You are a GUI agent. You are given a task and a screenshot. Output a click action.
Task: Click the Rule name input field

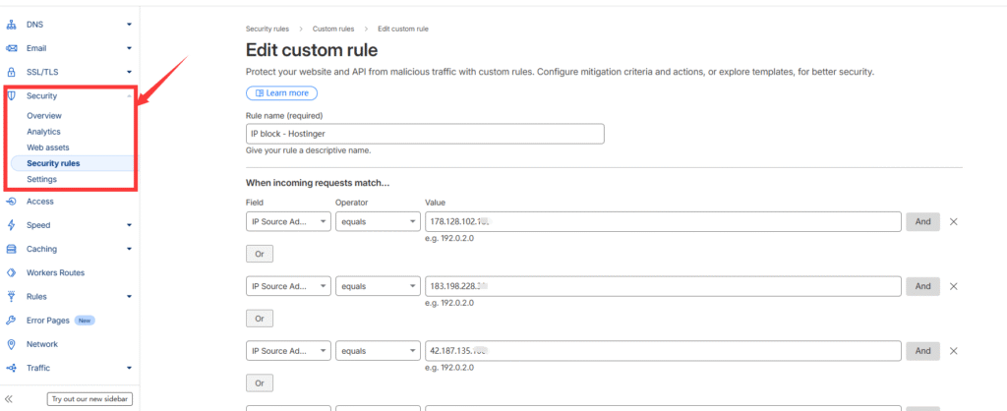[424, 134]
